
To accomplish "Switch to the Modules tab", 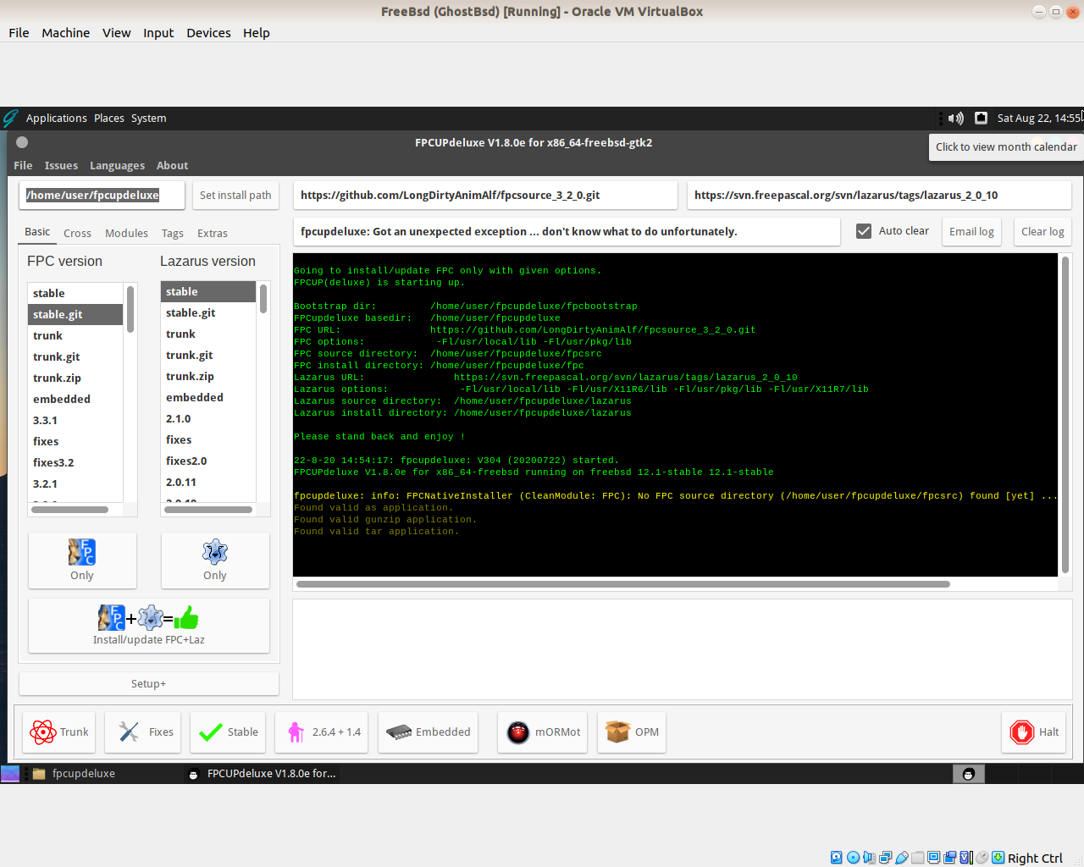I will 126,234.
